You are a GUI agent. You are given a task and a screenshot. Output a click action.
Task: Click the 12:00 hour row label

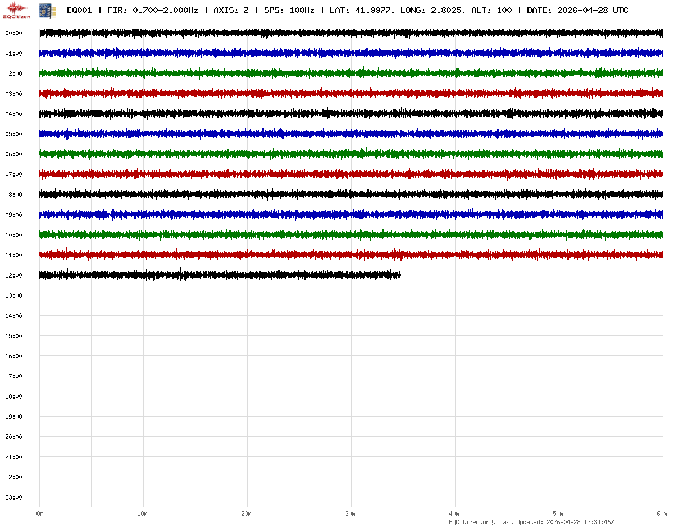(x=13, y=275)
